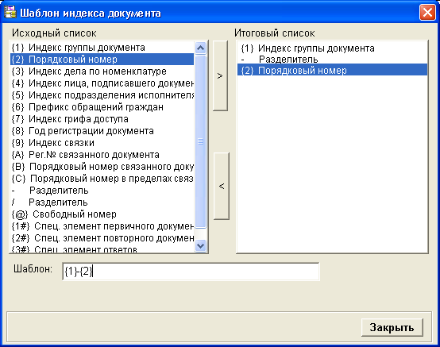Select '{1#} Спец. элемент первичного документа'

pyautogui.click(x=102, y=226)
